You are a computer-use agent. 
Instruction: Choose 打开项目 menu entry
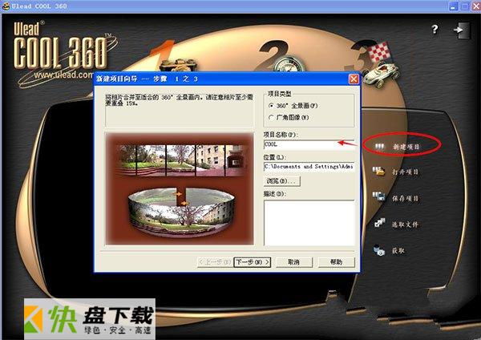405,172
